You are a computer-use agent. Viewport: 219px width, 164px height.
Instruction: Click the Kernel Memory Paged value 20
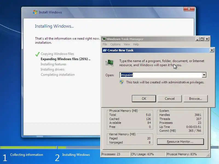(x=149, y=138)
